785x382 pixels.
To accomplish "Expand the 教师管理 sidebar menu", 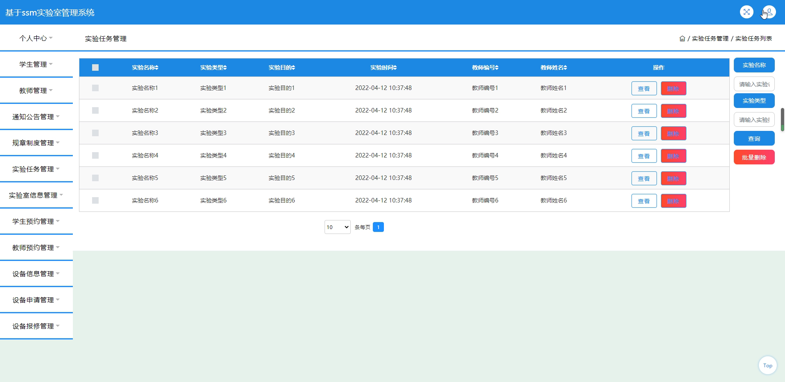I will pyautogui.click(x=36, y=90).
